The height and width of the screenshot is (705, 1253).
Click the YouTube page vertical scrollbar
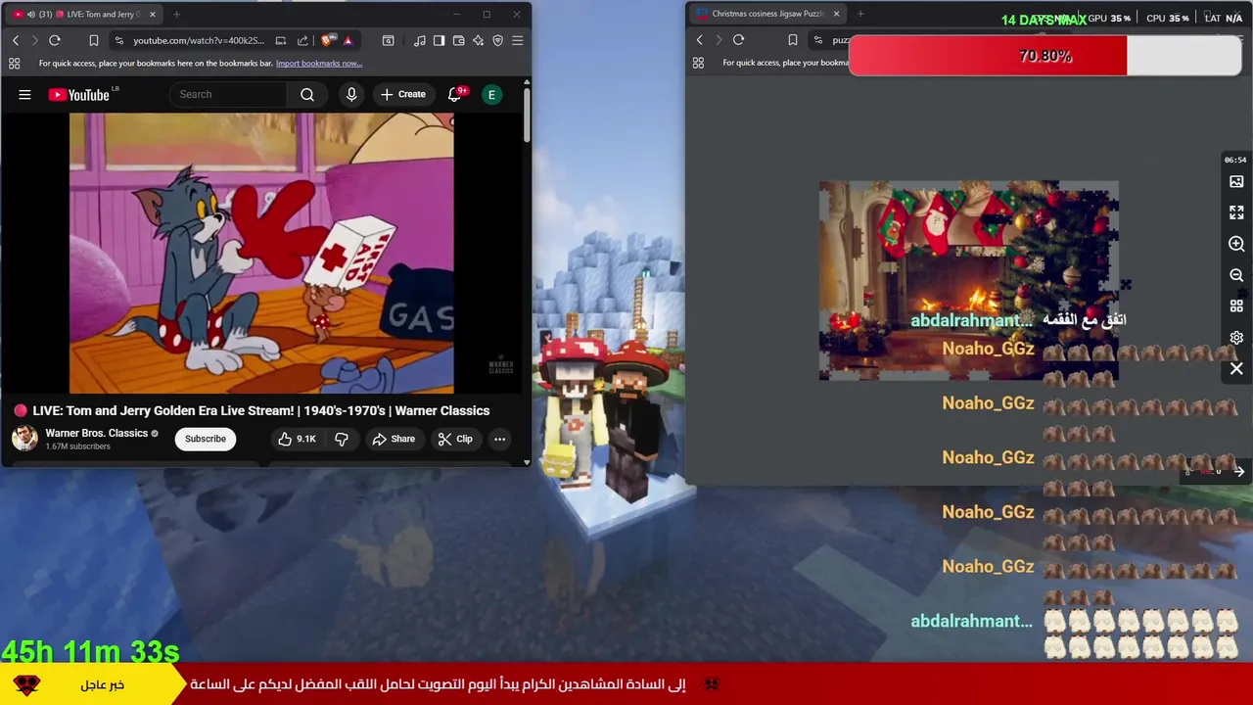(527, 114)
